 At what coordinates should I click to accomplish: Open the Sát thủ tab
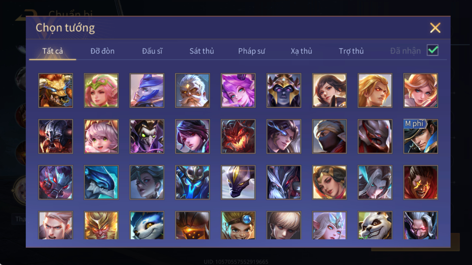pyautogui.click(x=202, y=51)
